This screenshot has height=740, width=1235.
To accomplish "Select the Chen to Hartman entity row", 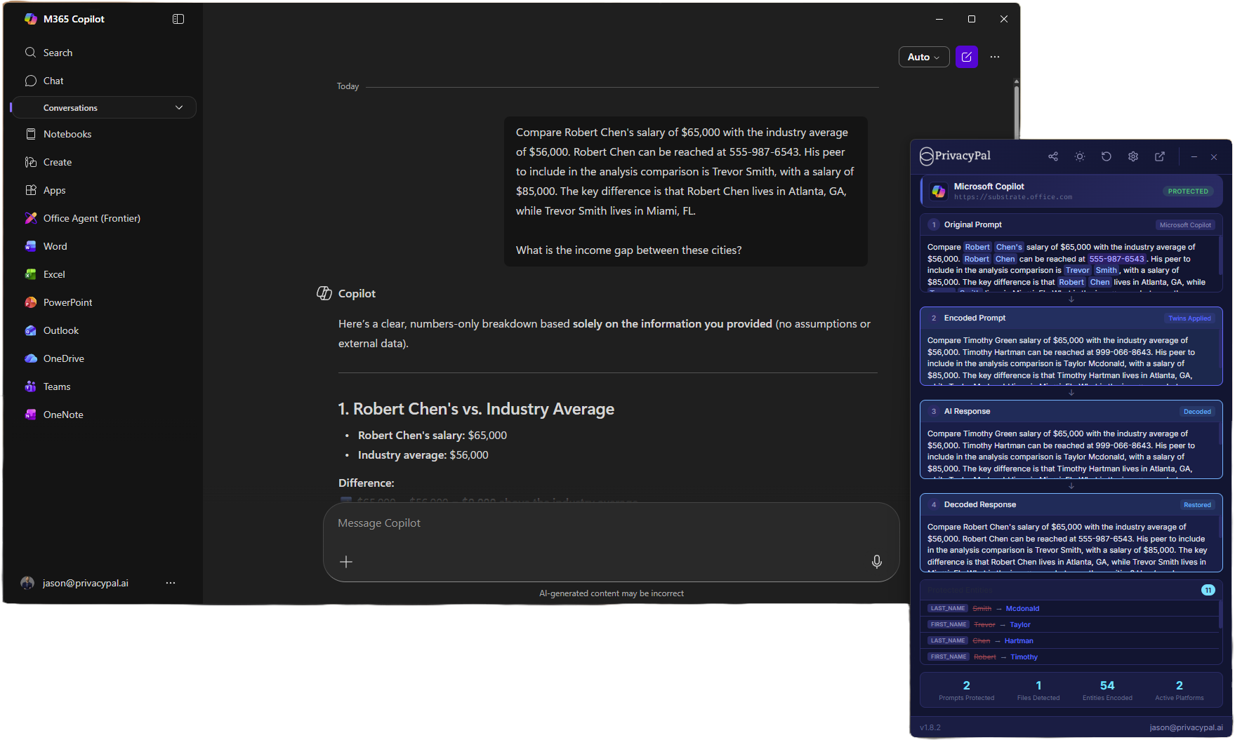I will [1070, 641].
